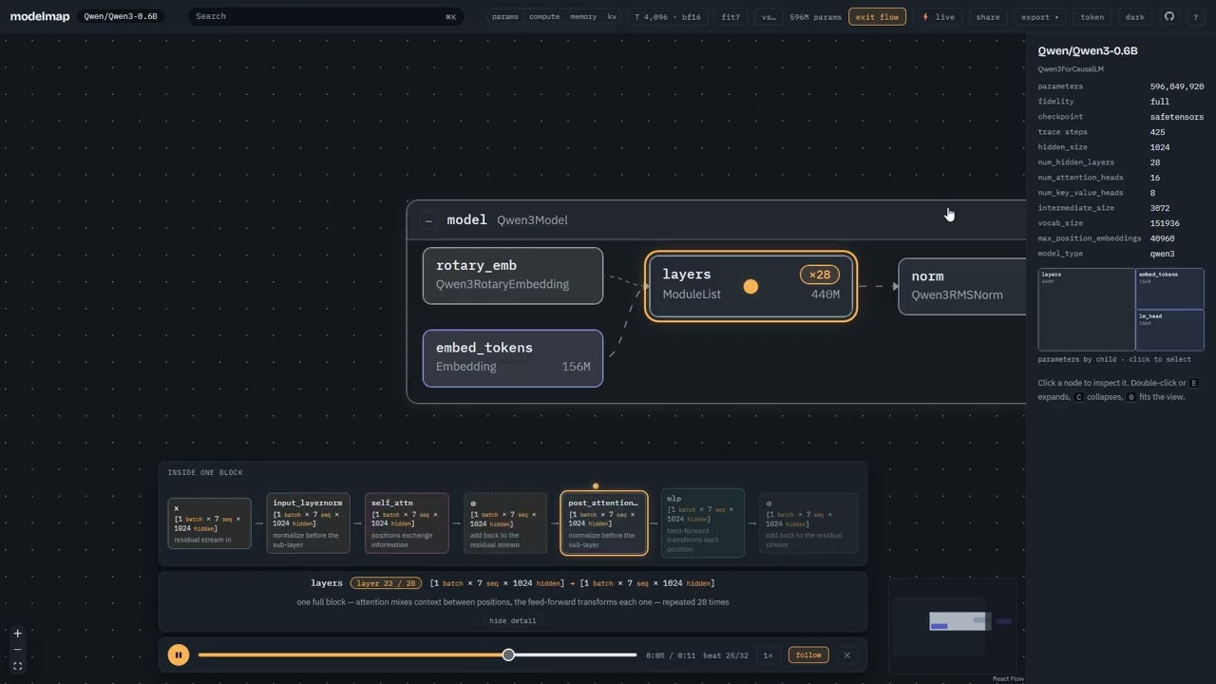
Task: Click the intermediate_size value 3072
Action: pyautogui.click(x=1160, y=208)
